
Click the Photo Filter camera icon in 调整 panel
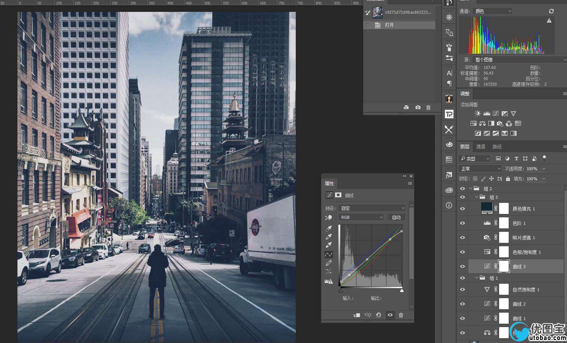pos(500,123)
